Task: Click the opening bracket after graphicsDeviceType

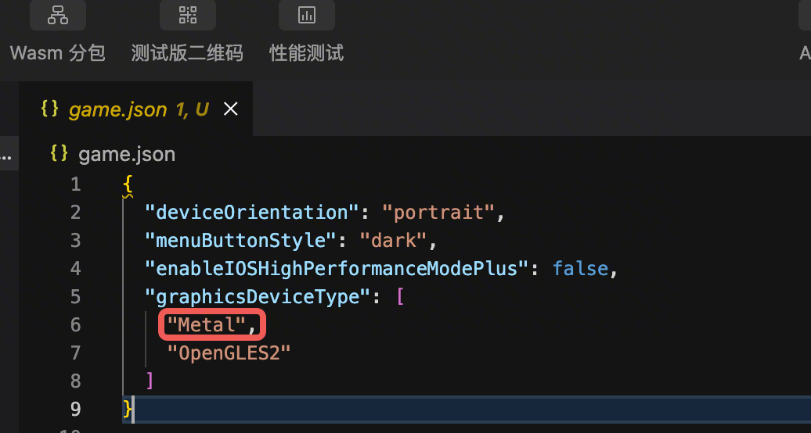Action: (400, 296)
